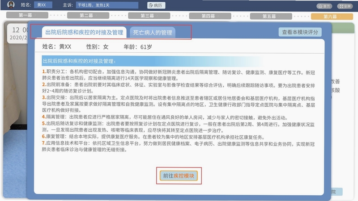
Task: Click item 5 出院后随访复诊和健康监测 paragraph
Action: click(178, 127)
